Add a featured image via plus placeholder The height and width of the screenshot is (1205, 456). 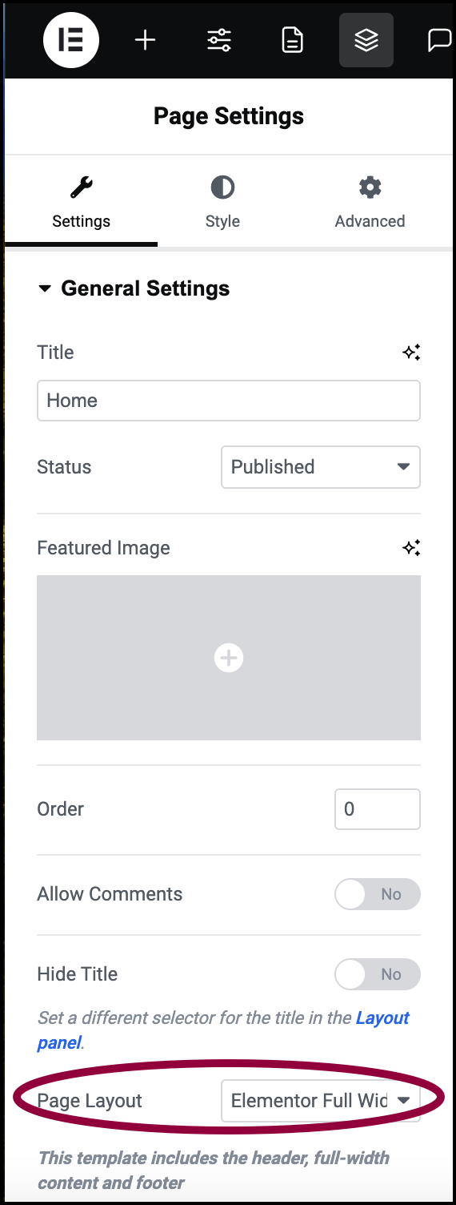click(x=229, y=658)
